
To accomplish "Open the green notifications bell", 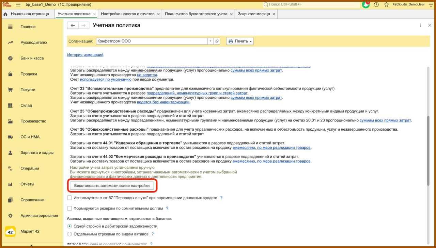I will [x=366, y=4].
